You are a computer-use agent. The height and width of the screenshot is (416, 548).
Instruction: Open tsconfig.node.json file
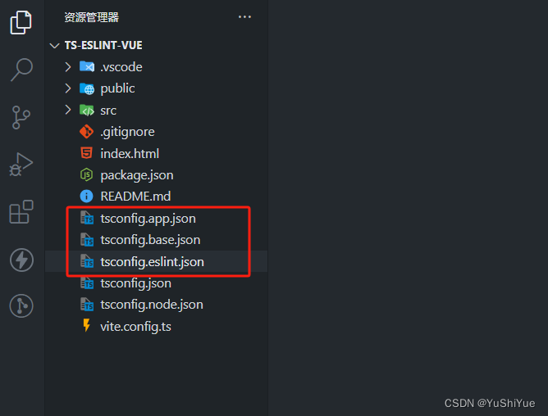(151, 305)
